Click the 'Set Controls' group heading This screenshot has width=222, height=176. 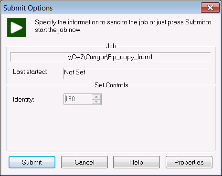(111, 85)
